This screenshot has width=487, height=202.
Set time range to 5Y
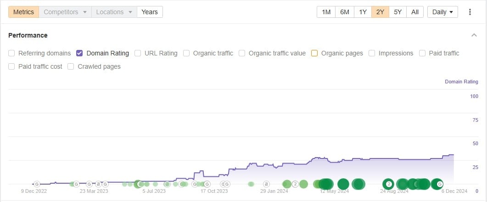pyautogui.click(x=397, y=12)
